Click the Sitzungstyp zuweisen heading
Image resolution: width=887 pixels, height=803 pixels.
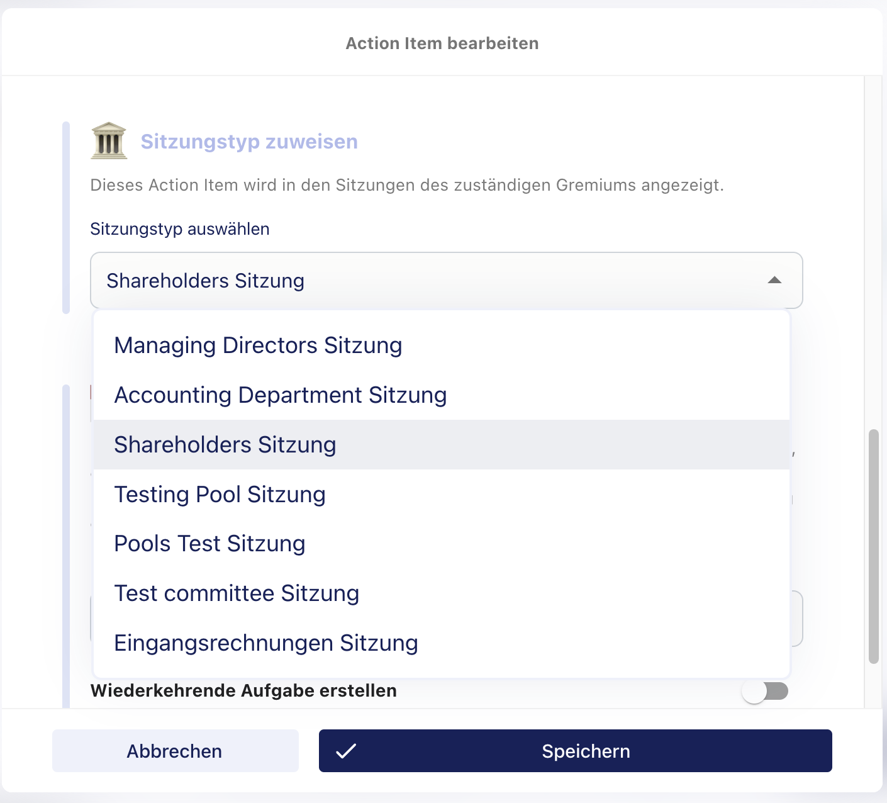tap(249, 142)
